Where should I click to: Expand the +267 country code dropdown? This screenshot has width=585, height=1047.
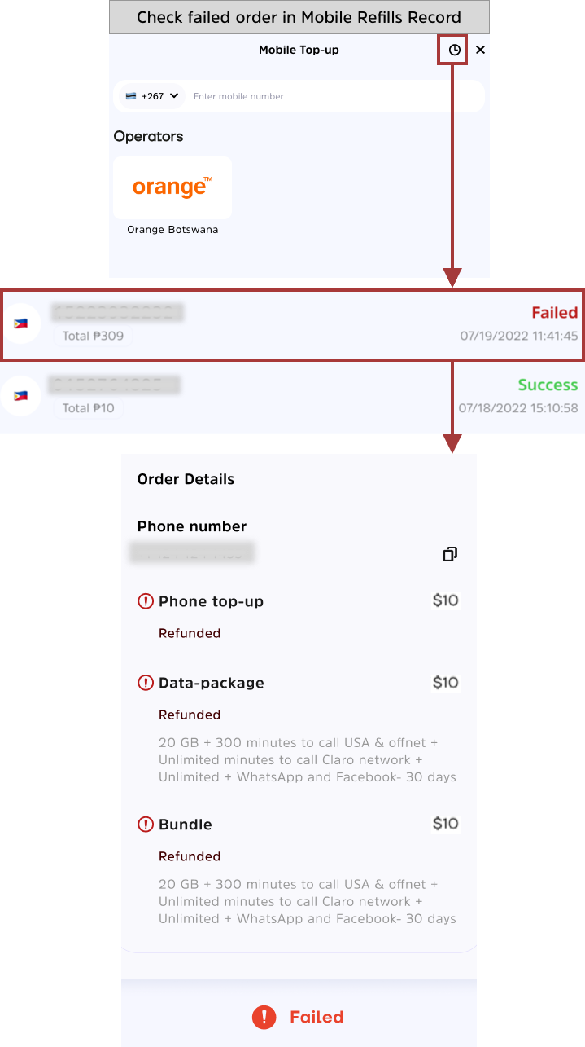tap(152, 96)
